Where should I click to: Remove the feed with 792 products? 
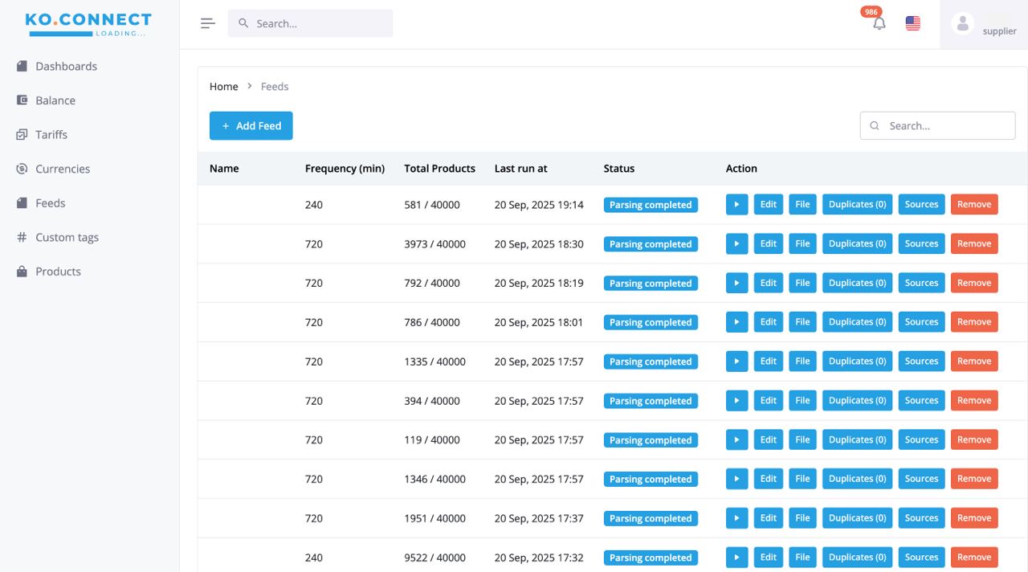pyautogui.click(x=973, y=283)
